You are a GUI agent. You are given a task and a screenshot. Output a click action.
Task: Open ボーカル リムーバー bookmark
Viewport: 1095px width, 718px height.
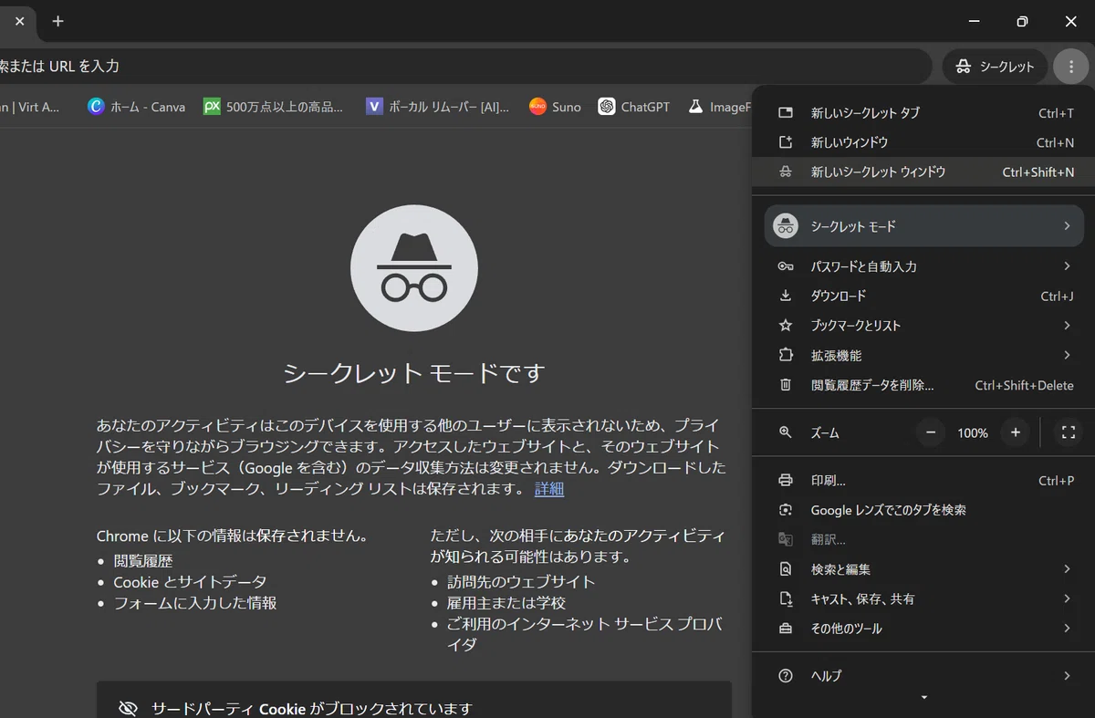pos(437,107)
